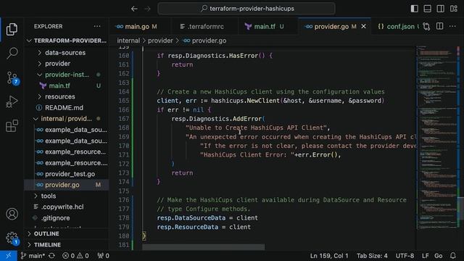This screenshot has width=464, height=261.
Task: Open main.tf in Explorer tree
Action: pyautogui.click(x=67, y=86)
